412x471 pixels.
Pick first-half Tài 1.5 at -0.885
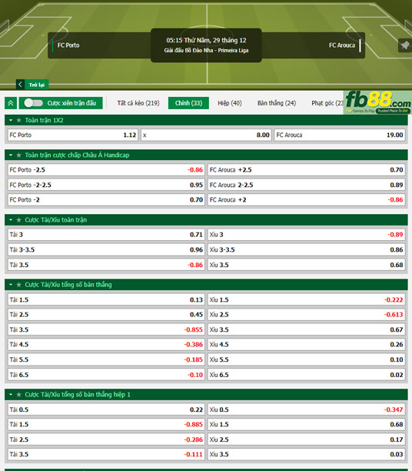click(x=106, y=425)
